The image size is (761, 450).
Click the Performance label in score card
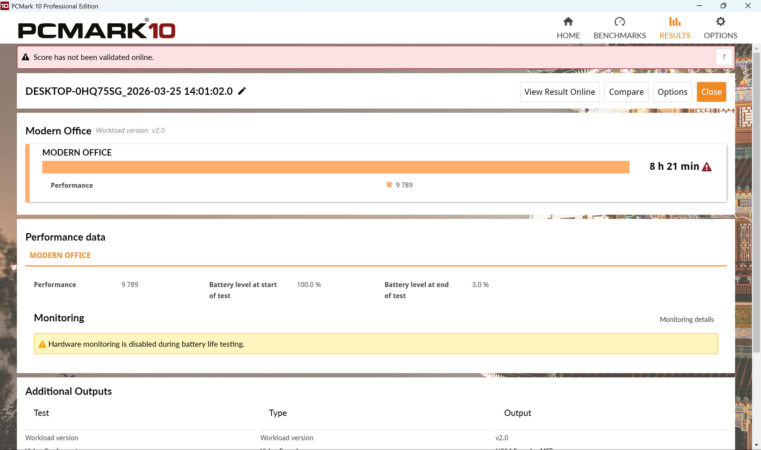click(72, 185)
